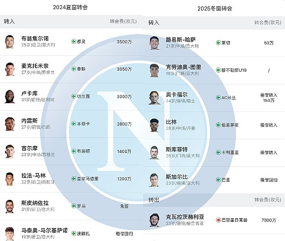285x241 pixels.
Task: Select the 转出 section header
Action: [x=154, y=200]
